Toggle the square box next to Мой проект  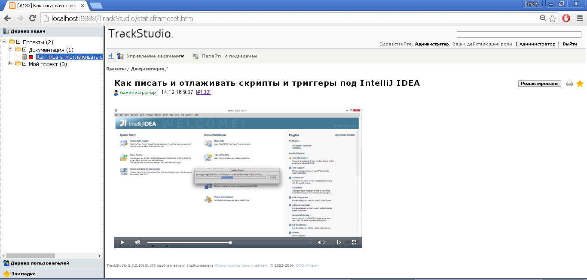pyautogui.click(x=24, y=64)
